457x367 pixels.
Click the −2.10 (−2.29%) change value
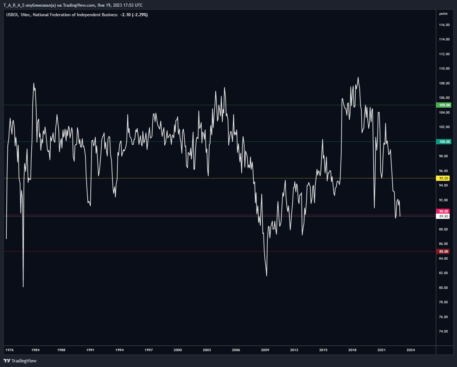coord(134,15)
